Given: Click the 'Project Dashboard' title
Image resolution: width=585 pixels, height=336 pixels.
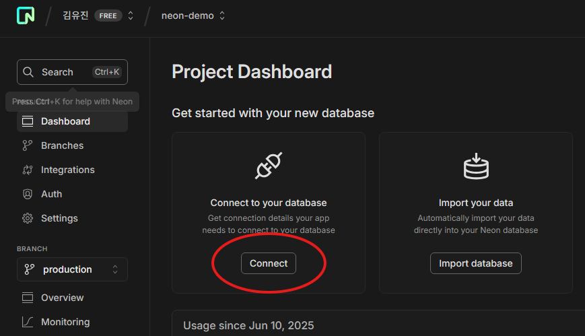Looking at the screenshot, I should pos(252,71).
